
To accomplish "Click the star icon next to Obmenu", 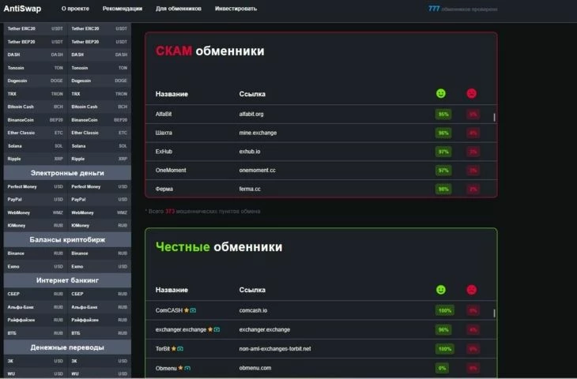I will (180, 368).
